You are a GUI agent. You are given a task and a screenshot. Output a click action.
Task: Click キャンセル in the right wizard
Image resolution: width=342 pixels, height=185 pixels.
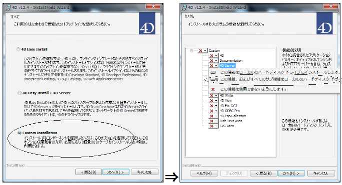(x=321, y=173)
